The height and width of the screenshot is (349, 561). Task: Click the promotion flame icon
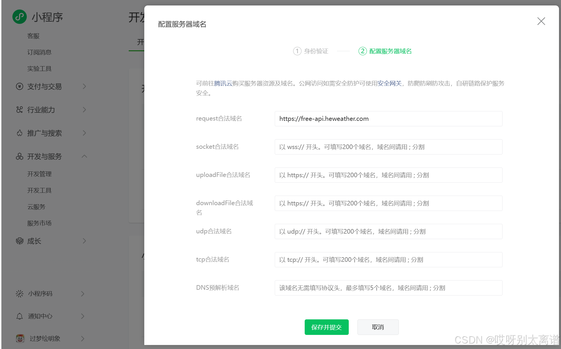(20, 133)
